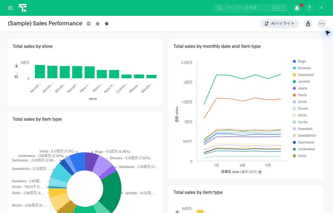Toggle Sweaters legend entry
The image size is (333, 213).
click(303, 129)
